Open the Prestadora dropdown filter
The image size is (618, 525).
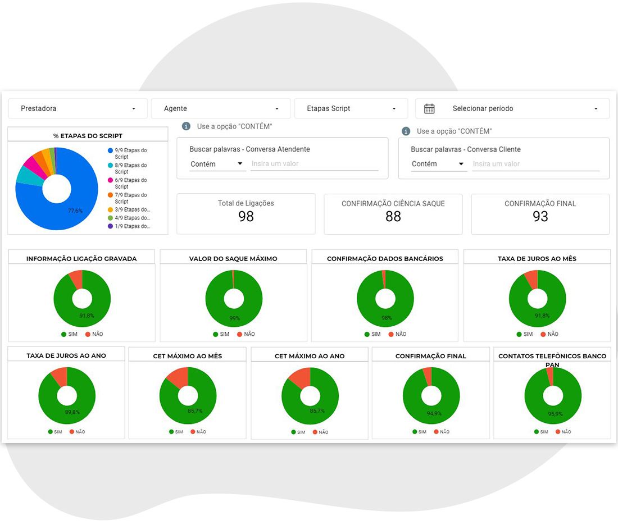pos(78,108)
